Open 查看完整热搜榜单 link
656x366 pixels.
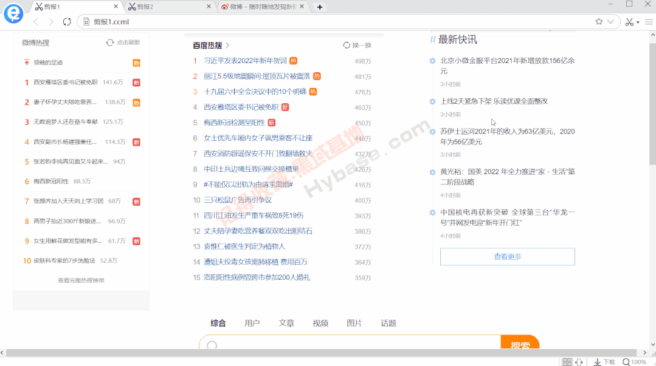coord(81,280)
